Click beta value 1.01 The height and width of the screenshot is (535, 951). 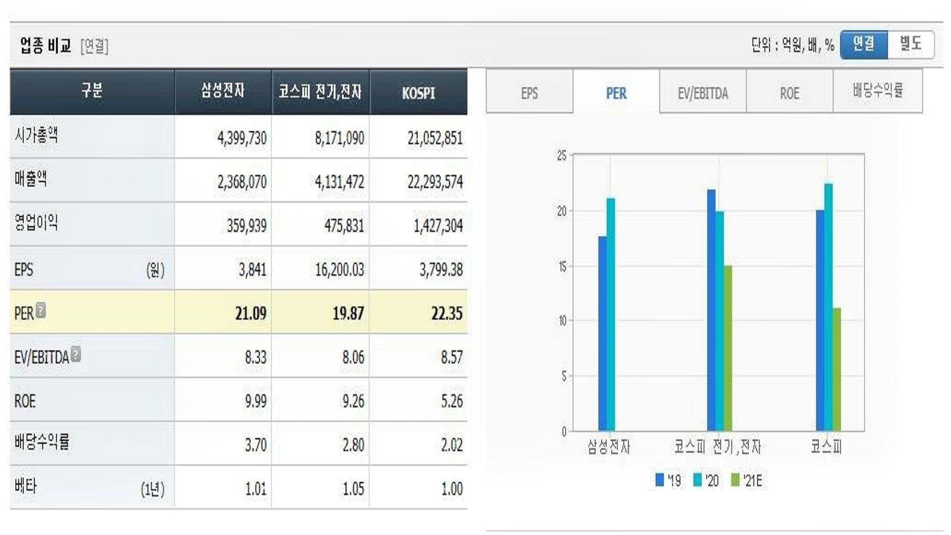[x=256, y=489]
